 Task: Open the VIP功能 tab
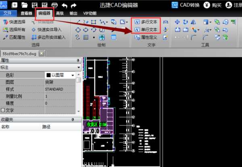(90, 13)
